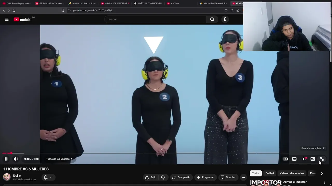
Task: Switch to UNÍOS AL CONFLICTO EN tab
Action: (148, 3)
